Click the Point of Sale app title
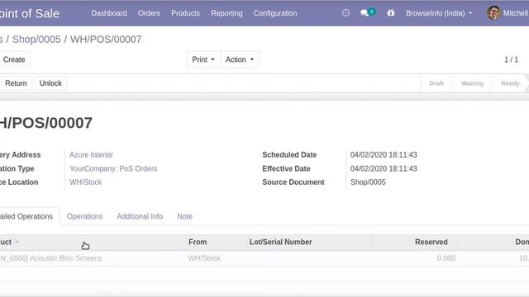 coord(30,13)
